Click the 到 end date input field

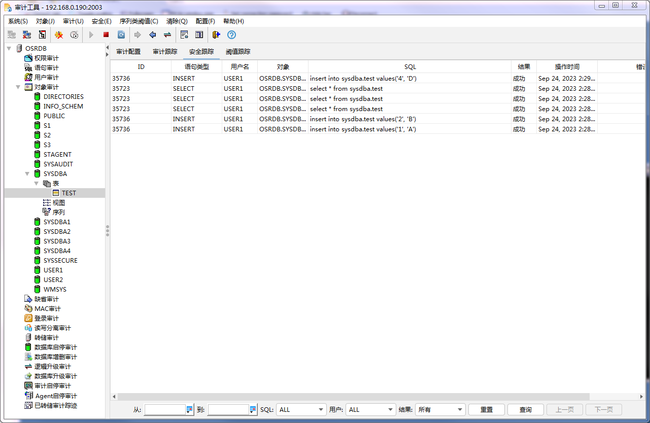(x=228, y=409)
